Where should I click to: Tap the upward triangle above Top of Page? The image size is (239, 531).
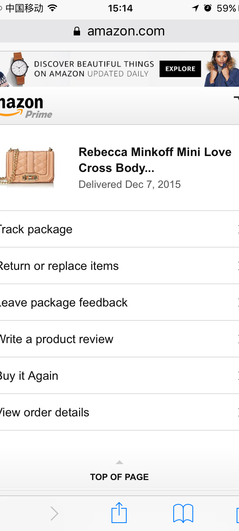point(119,463)
